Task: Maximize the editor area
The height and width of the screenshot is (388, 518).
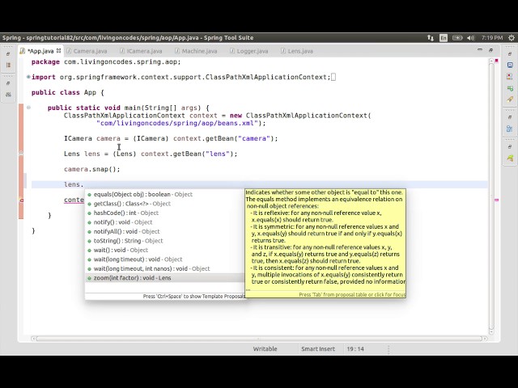Action: 490,50
